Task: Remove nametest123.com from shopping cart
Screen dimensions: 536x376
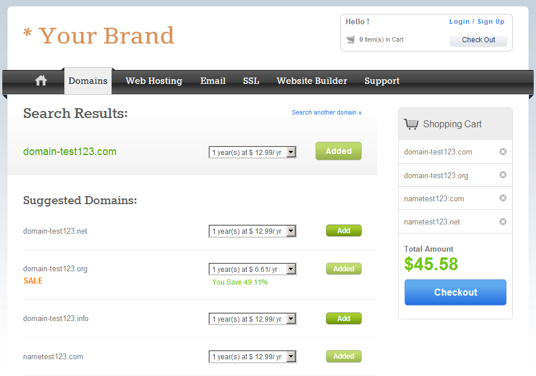Action: click(503, 198)
